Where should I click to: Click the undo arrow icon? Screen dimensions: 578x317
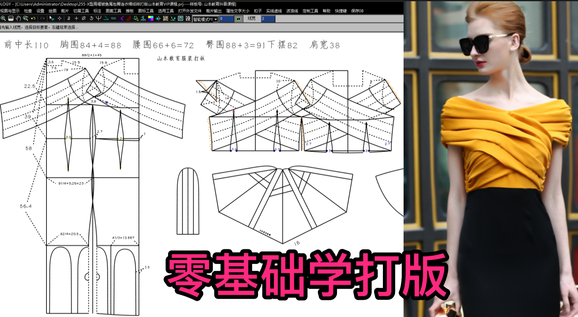[x=33, y=18]
